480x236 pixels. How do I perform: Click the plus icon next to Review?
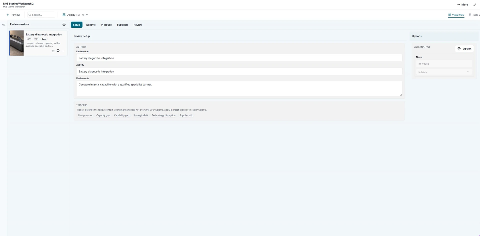pos(7,15)
